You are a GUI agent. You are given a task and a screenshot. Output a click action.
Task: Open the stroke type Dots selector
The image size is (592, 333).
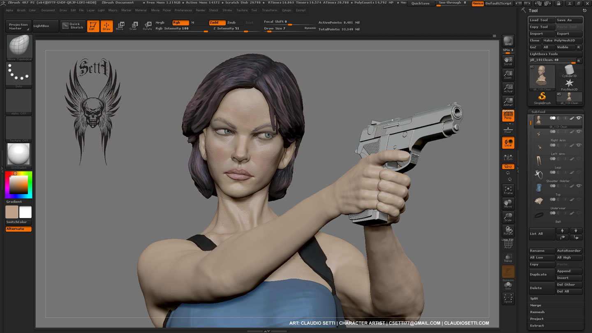coord(19,74)
